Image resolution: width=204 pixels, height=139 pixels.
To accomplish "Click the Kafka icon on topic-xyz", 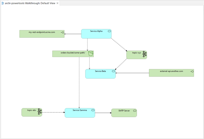I will 144,54.
